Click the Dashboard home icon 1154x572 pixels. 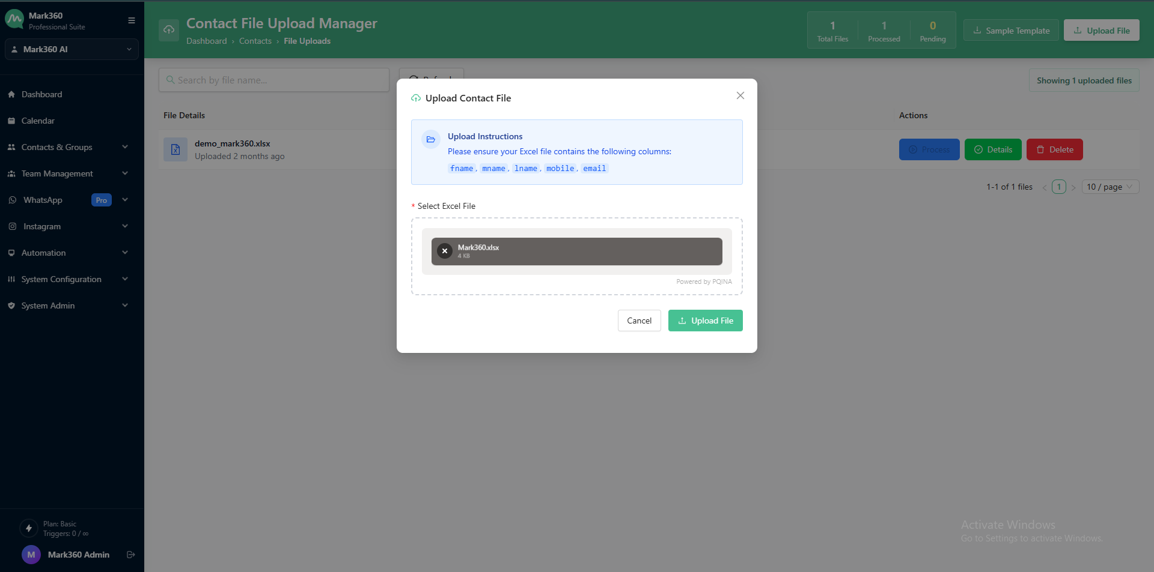12,94
